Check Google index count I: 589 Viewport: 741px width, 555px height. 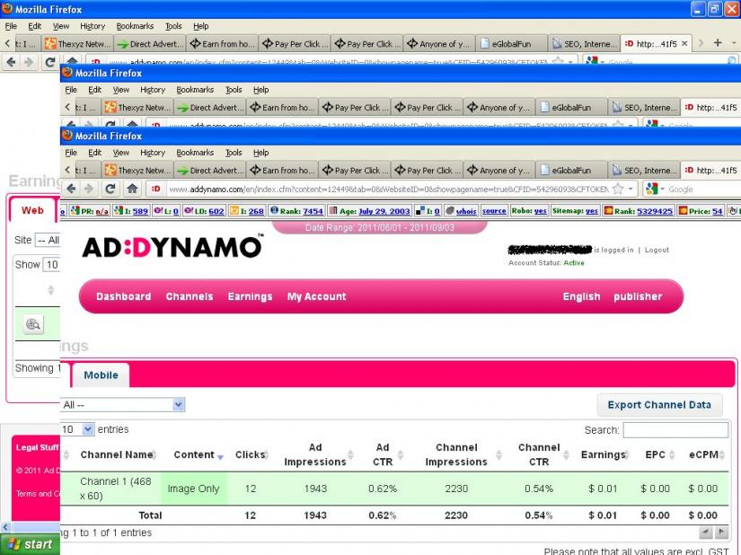[131, 211]
